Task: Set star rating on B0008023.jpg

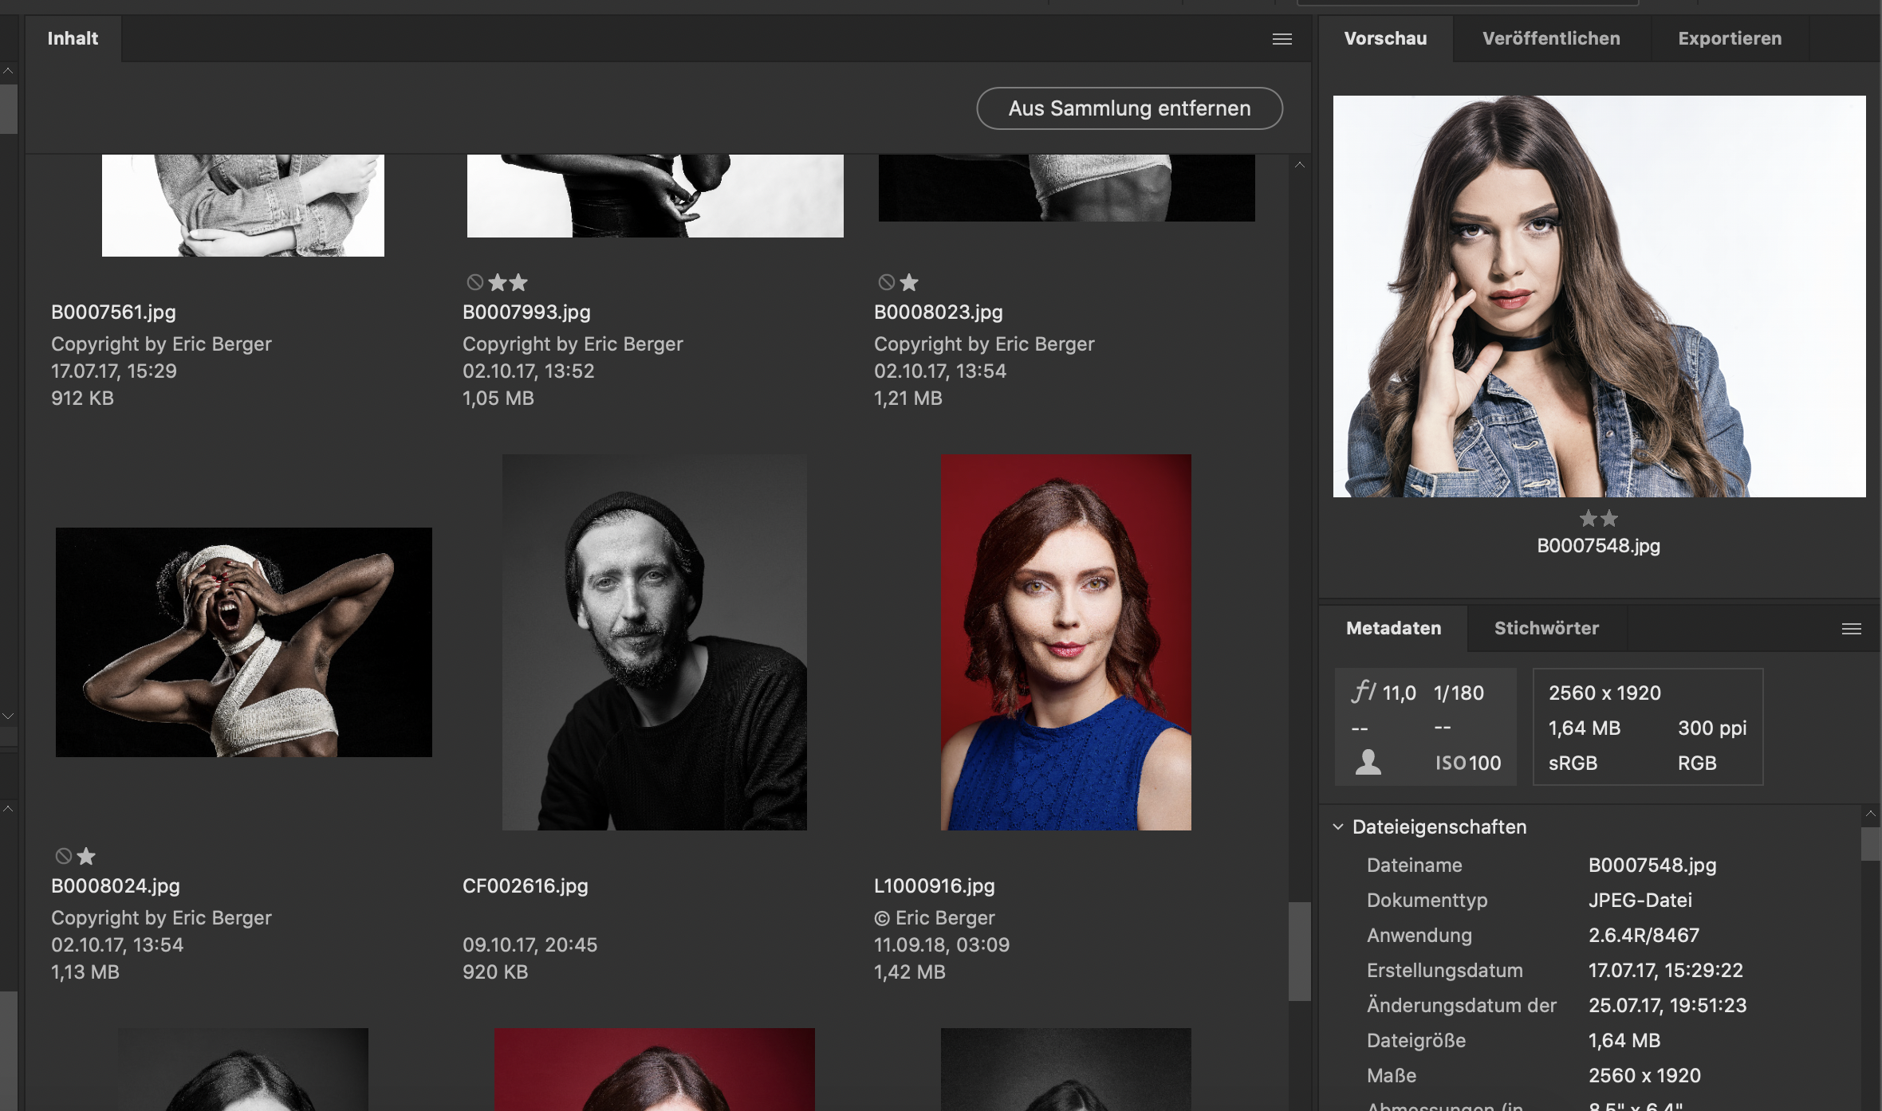Action: [908, 282]
